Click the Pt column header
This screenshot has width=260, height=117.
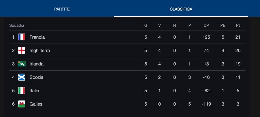(238, 25)
